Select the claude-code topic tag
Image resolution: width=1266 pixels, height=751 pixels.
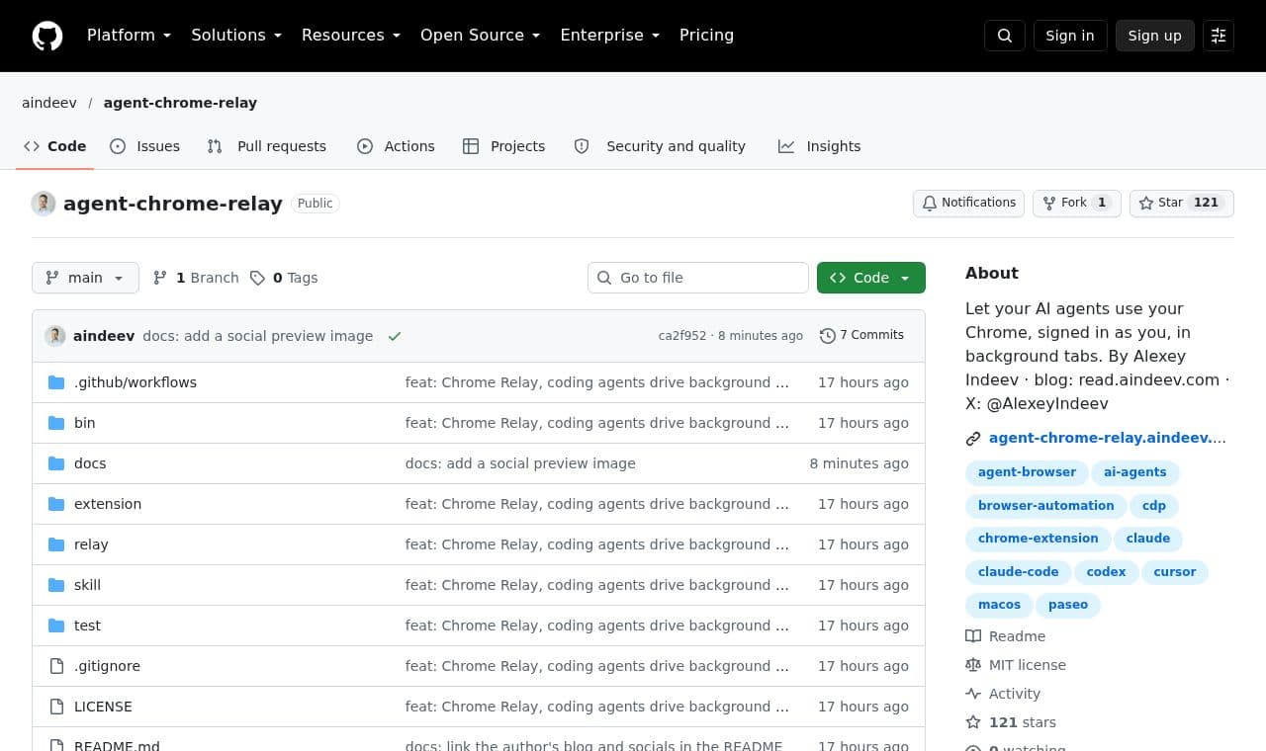click(x=1018, y=572)
